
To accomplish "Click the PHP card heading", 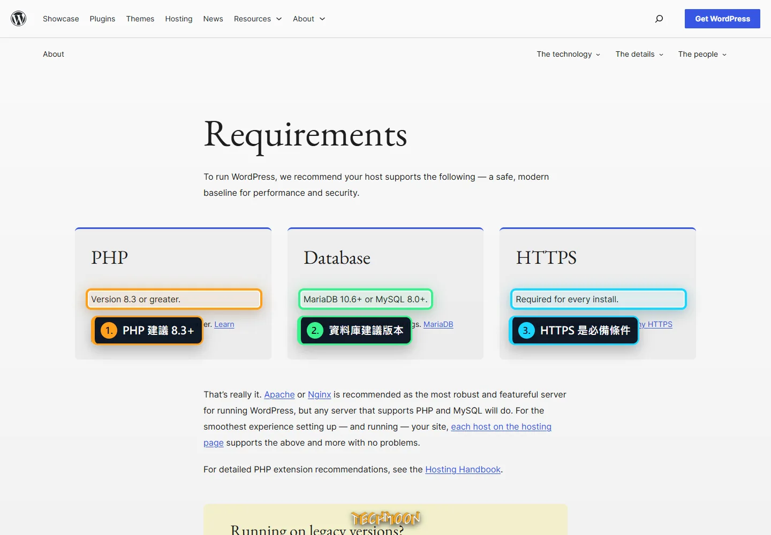I will coord(110,257).
